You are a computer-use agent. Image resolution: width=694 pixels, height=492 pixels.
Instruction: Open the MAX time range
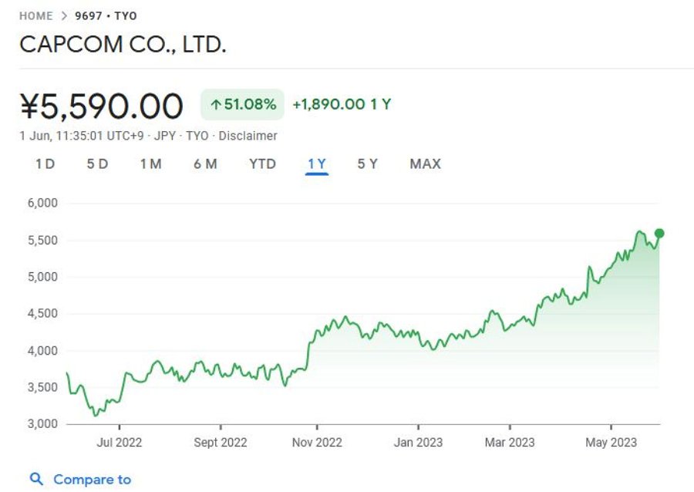(426, 164)
